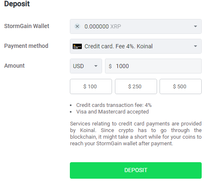
Task: Click the StormGain Wallet label
Action: pos(26,26)
